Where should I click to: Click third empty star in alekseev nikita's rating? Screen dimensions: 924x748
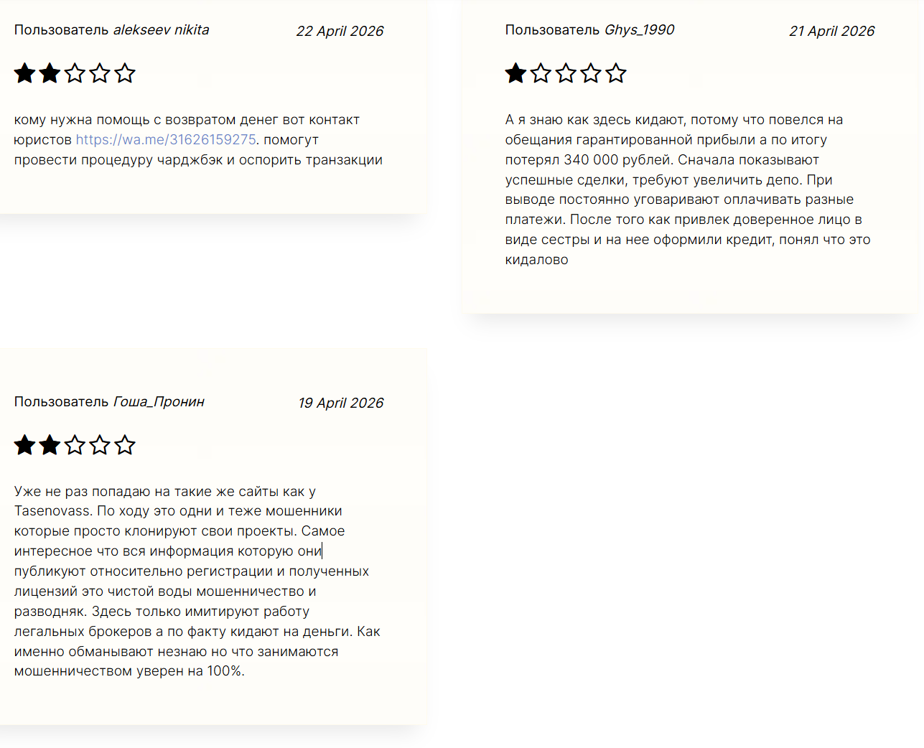(x=75, y=73)
